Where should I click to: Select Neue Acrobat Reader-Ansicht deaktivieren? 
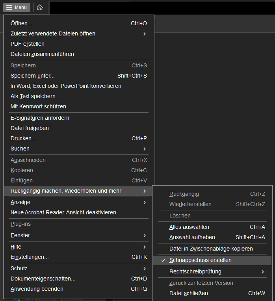coord(79,212)
